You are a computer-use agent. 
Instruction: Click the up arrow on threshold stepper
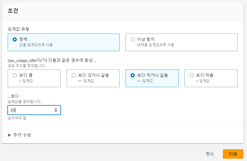pos(56,109)
